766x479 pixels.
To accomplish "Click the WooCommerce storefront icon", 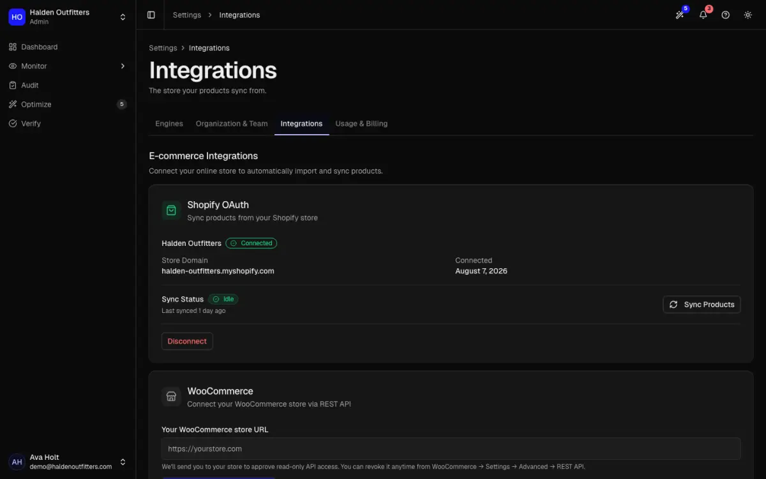I will click(x=171, y=397).
